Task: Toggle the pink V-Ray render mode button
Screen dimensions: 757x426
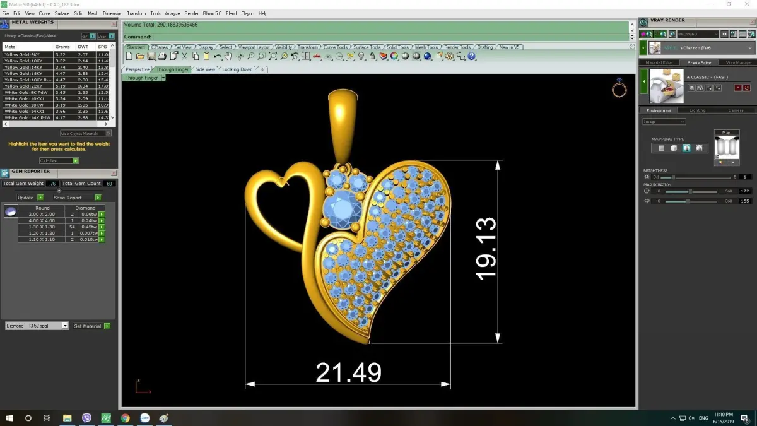Action: click(646, 34)
